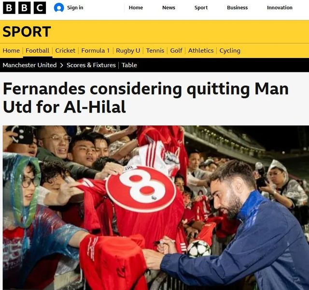This screenshot has height=290, width=309.
Task: Open Sport in the top navigation
Action: [x=201, y=8]
